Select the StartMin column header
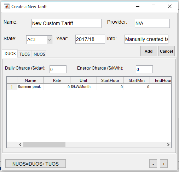The image size is (179, 172). 137,80
